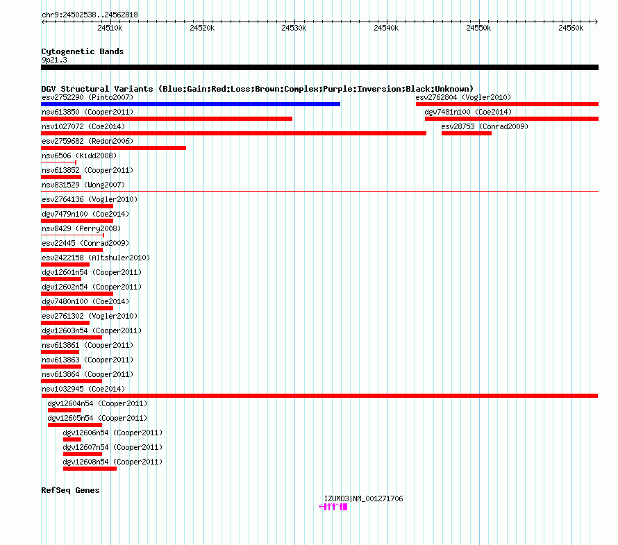Click the red bar under nsv613850

(167, 119)
